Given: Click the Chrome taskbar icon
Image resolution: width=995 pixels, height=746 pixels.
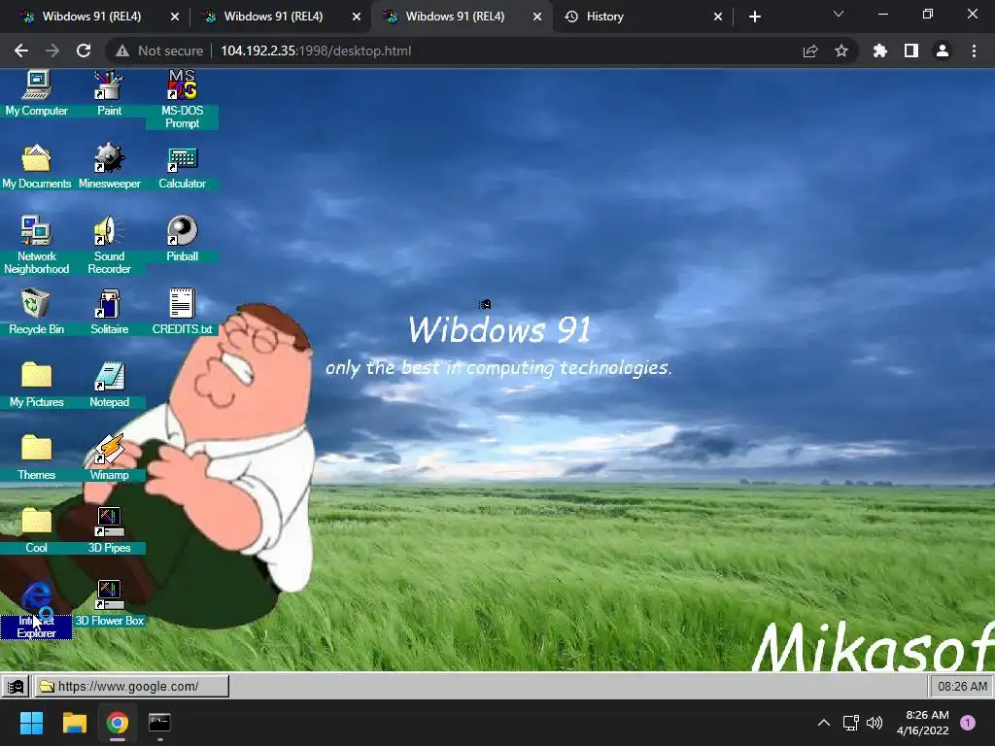Looking at the screenshot, I should click(118, 723).
